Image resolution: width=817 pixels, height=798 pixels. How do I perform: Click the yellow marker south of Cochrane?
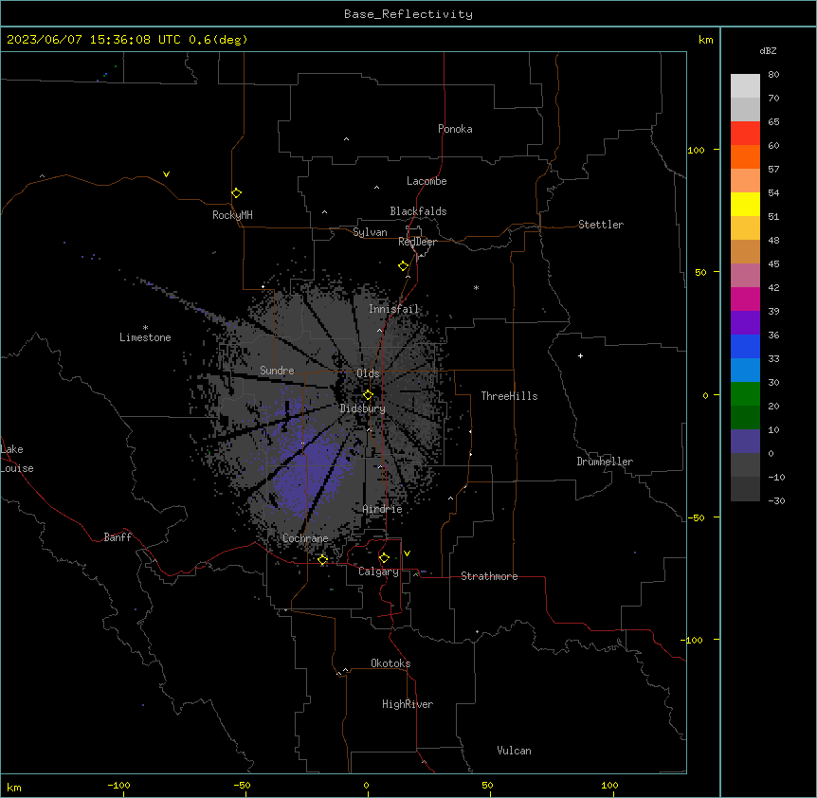click(322, 560)
